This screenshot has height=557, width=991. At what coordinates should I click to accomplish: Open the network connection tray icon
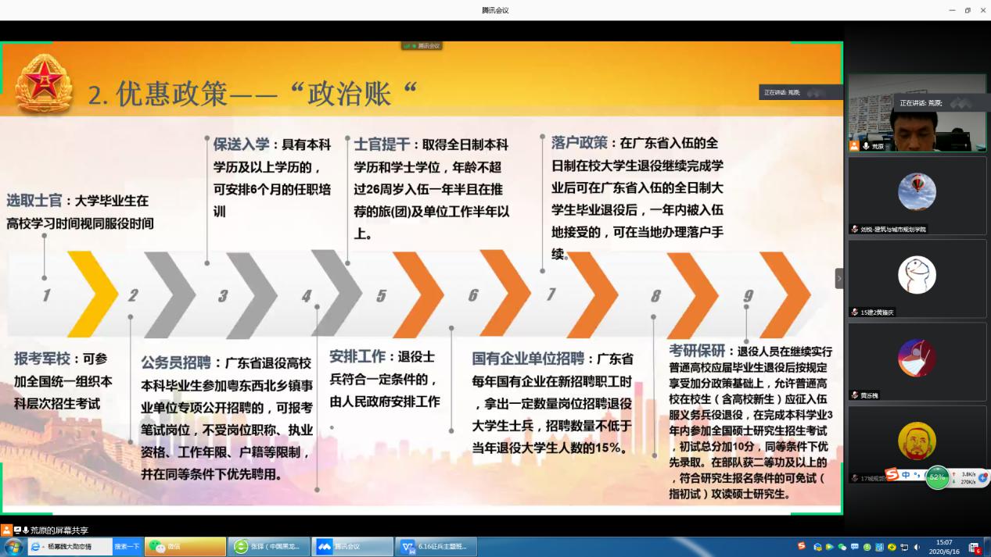point(904,547)
